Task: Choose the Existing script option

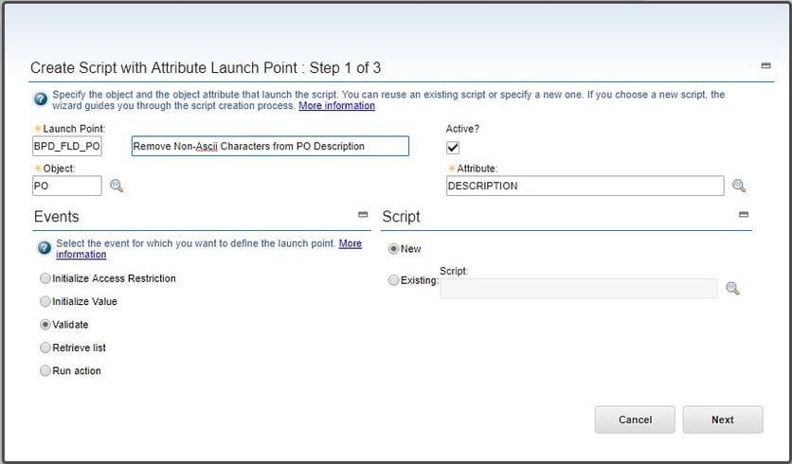Action: coord(393,280)
